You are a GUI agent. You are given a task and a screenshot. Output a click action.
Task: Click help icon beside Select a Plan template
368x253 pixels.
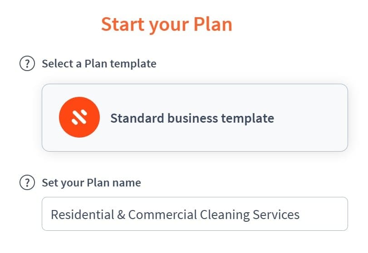click(x=27, y=63)
